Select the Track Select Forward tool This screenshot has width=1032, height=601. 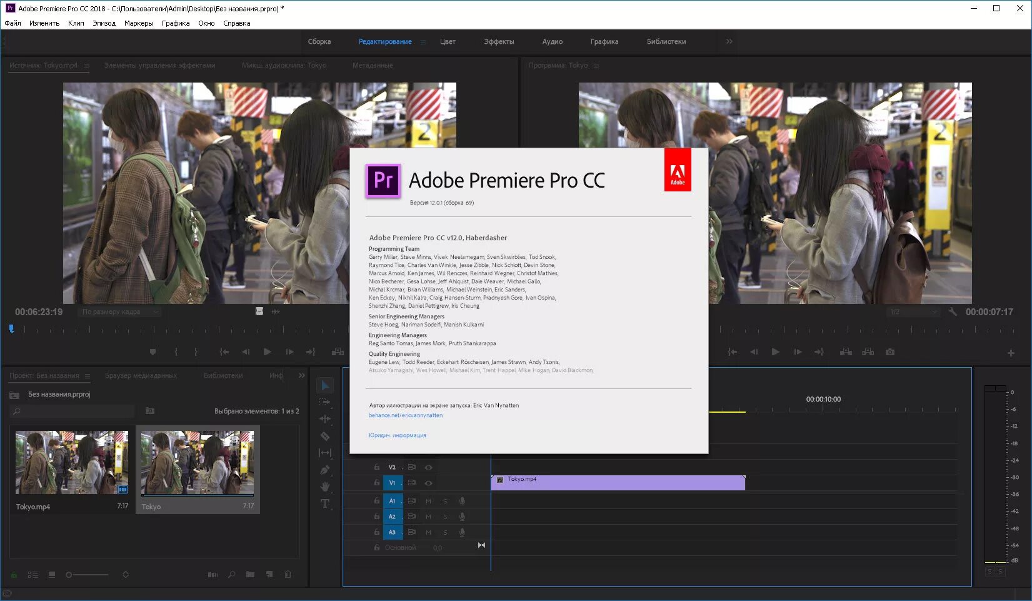point(325,402)
